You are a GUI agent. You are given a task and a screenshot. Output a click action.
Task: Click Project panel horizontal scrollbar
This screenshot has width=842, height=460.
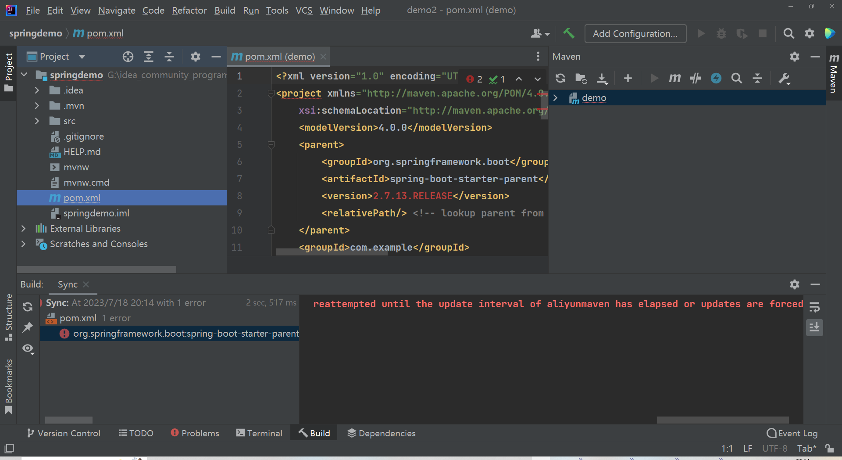click(x=96, y=269)
